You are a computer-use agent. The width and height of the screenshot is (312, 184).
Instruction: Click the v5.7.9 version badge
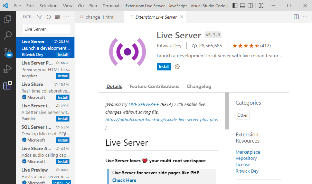coord(213,35)
